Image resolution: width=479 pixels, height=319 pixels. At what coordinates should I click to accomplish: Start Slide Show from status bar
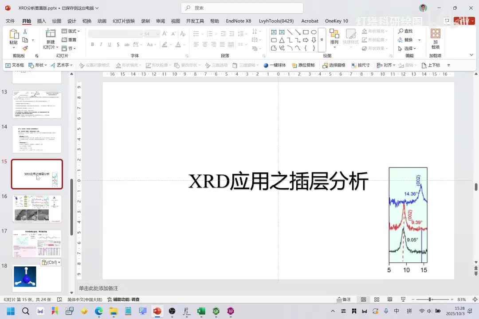tap(403, 300)
